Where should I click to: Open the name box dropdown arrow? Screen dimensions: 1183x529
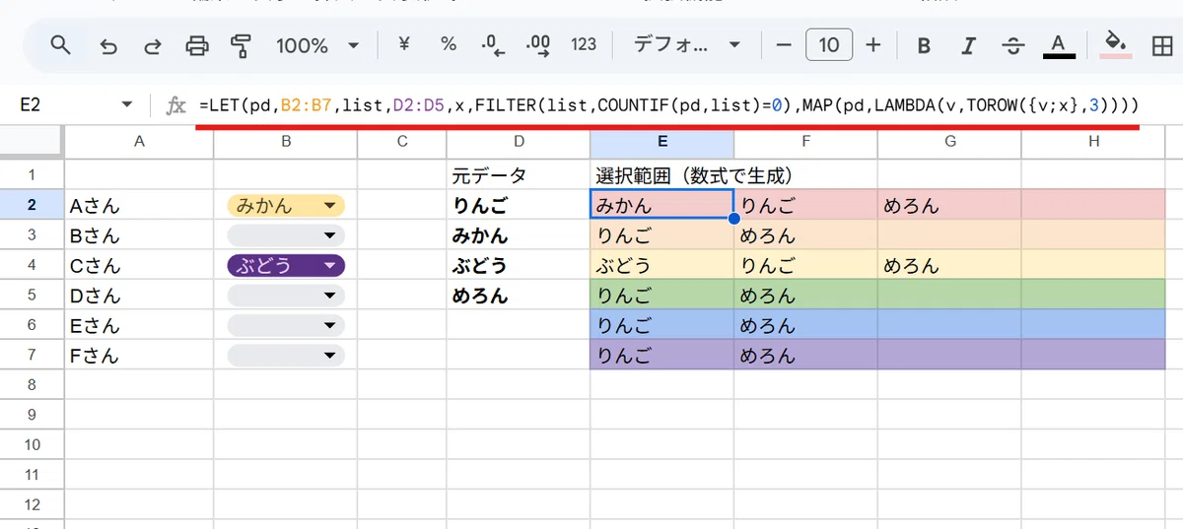click(x=126, y=104)
